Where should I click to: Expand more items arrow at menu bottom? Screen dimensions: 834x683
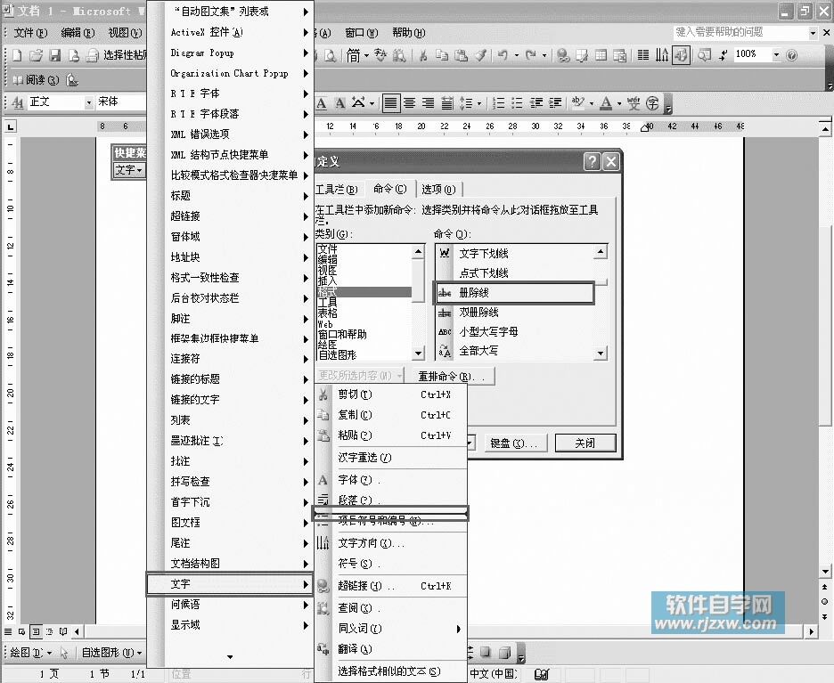pos(230,657)
